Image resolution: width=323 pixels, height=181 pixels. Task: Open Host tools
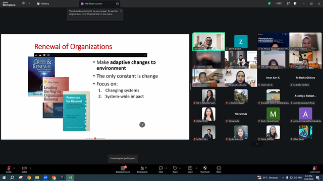tap(205, 169)
